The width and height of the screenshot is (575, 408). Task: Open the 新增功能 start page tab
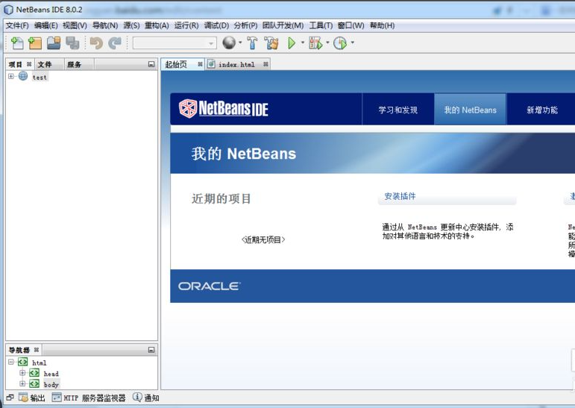(542, 110)
